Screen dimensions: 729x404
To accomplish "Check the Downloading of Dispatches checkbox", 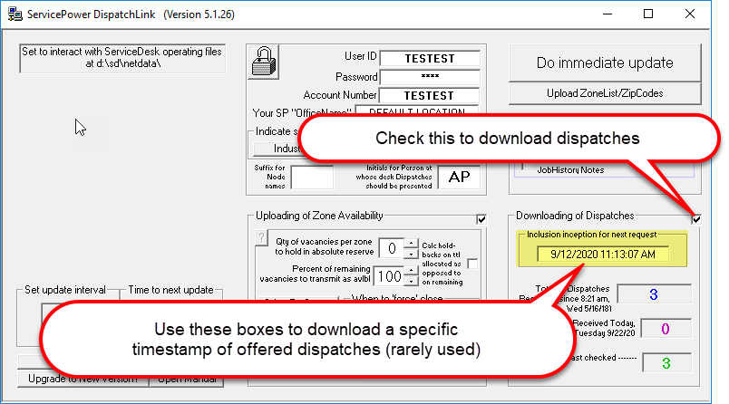I will point(696,219).
